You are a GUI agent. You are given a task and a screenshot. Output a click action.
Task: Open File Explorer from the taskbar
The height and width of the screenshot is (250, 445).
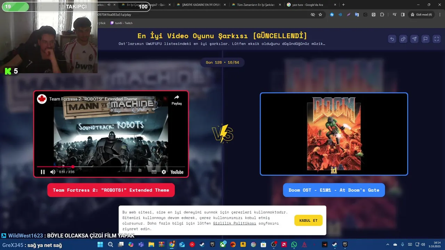pos(151,244)
